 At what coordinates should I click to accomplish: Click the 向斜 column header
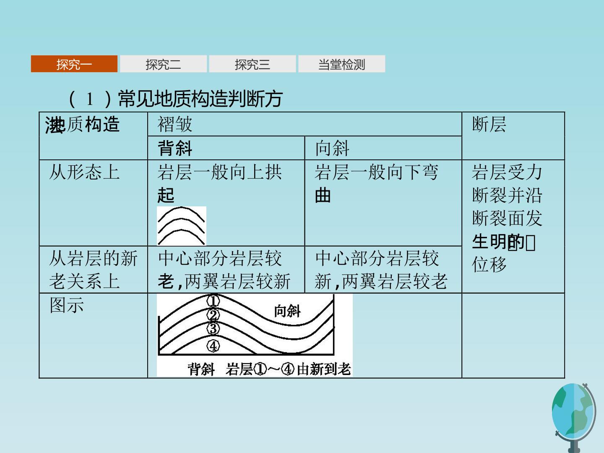(383, 148)
